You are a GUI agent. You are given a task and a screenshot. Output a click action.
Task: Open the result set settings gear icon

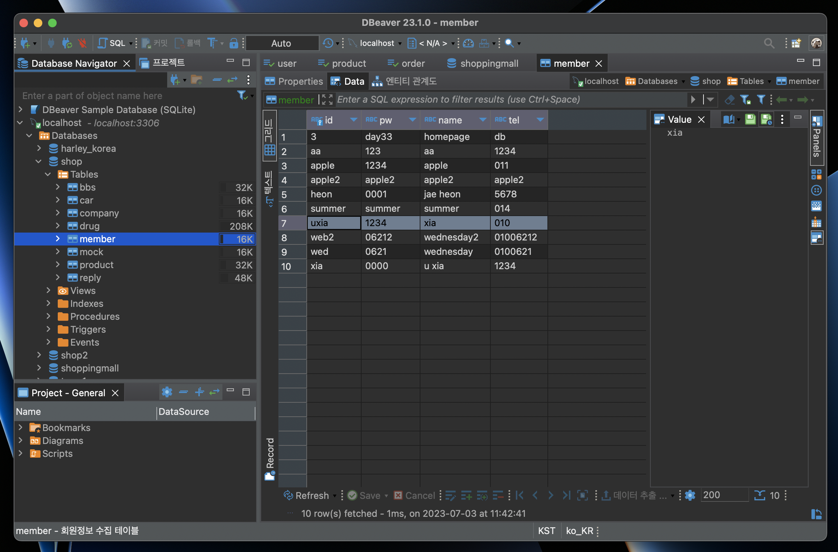(x=690, y=496)
